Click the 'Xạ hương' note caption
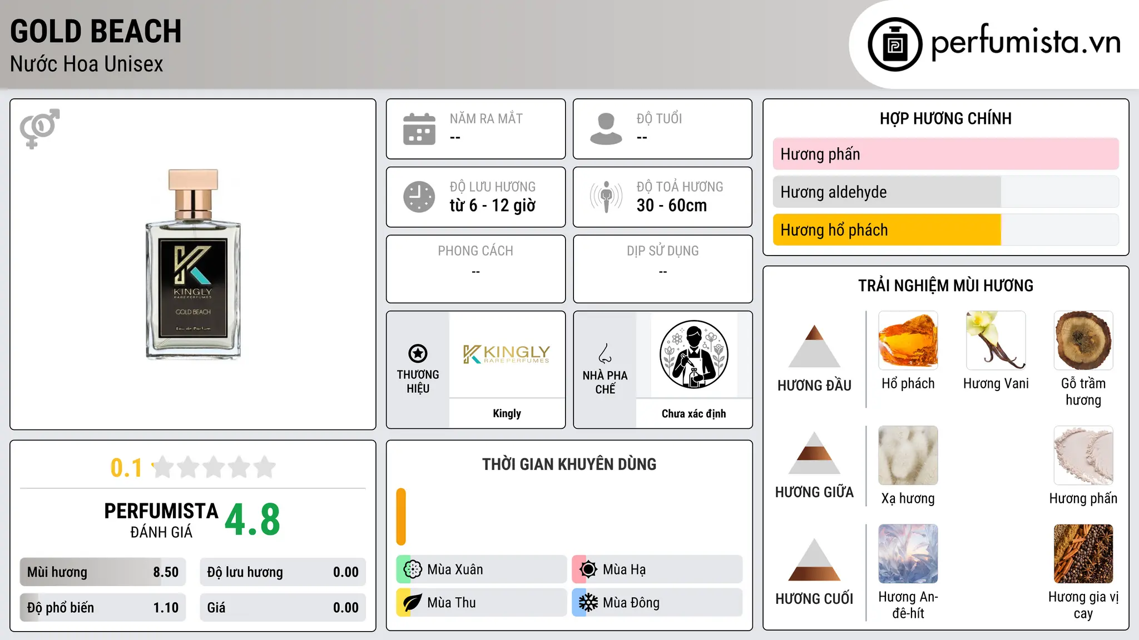 click(908, 498)
